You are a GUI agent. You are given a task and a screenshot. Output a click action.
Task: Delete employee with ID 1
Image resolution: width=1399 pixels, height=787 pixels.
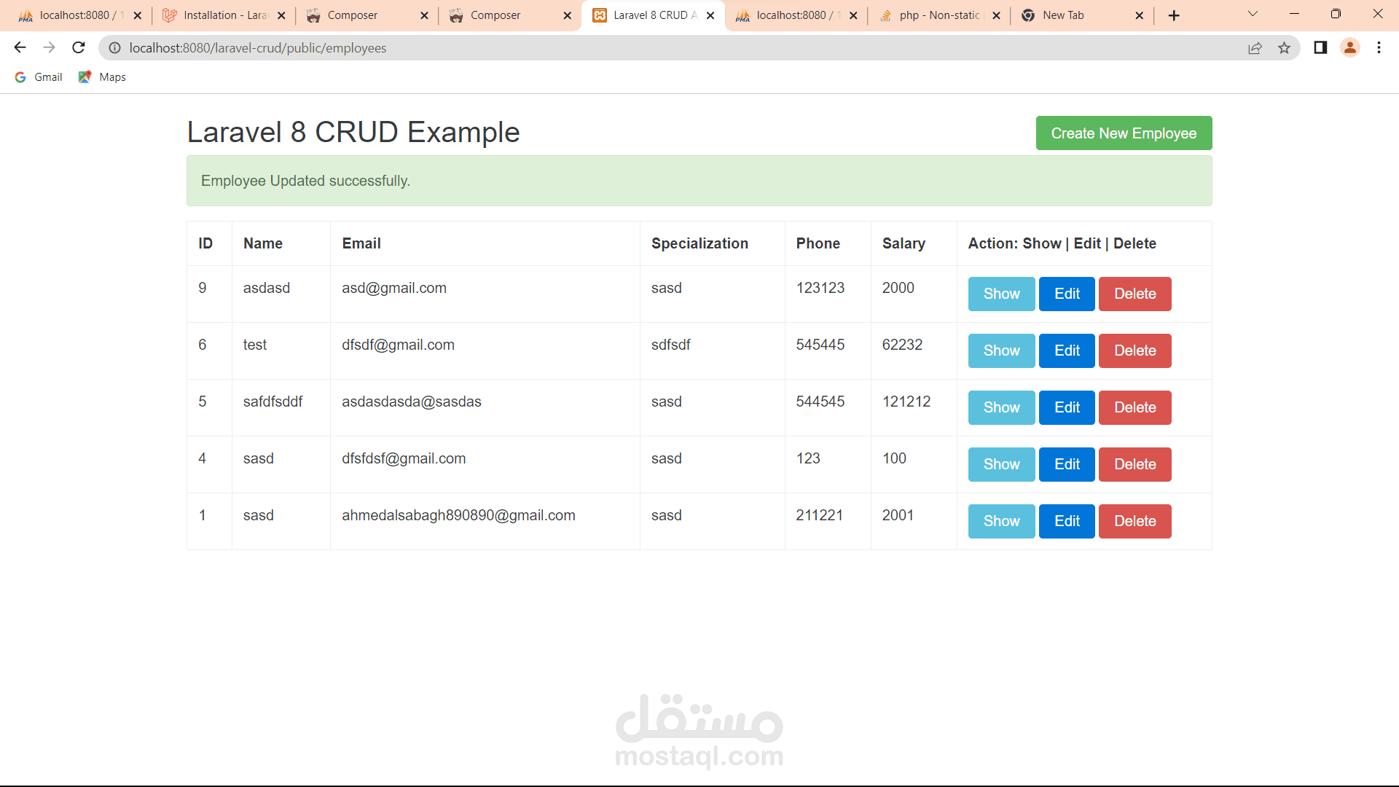click(x=1135, y=521)
